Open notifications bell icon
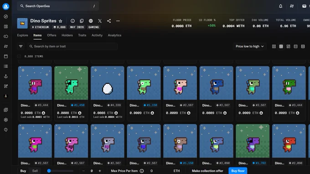 click(x=280, y=6)
